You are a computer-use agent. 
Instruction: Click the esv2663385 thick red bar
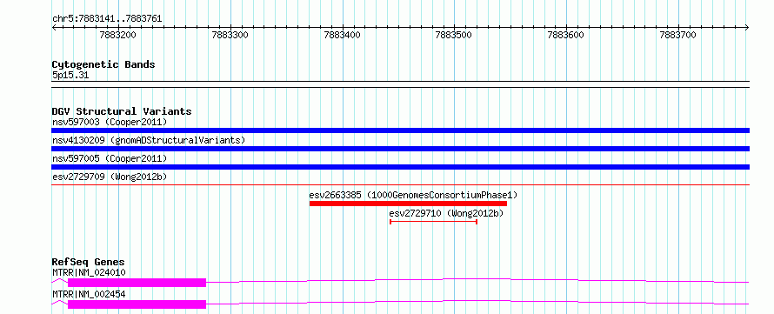point(408,204)
